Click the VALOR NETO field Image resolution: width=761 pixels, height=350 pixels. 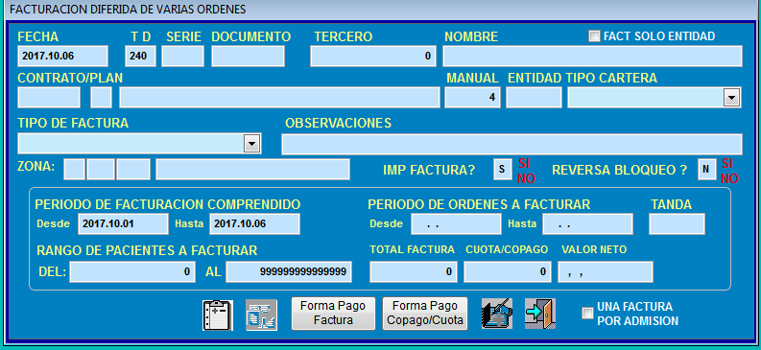[606, 272]
